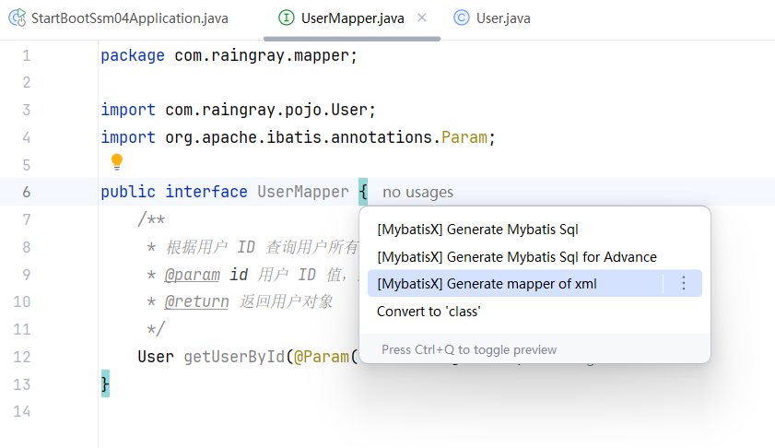Image resolution: width=775 pixels, height=448 pixels.
Task: Click the User.java class icon
Action: (x=461, y=18)
